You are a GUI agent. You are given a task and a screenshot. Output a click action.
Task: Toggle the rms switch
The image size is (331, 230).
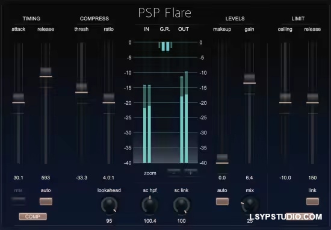[x=19, y=199]
